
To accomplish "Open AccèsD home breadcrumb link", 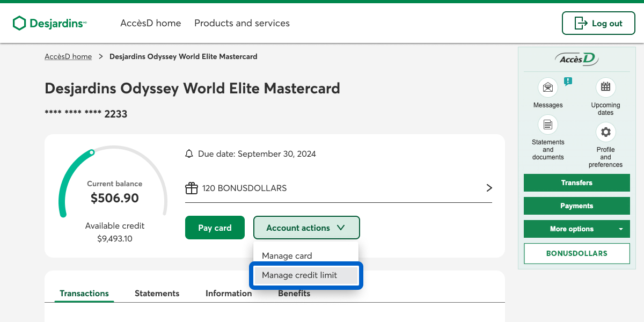I will (x=68, y=56).
